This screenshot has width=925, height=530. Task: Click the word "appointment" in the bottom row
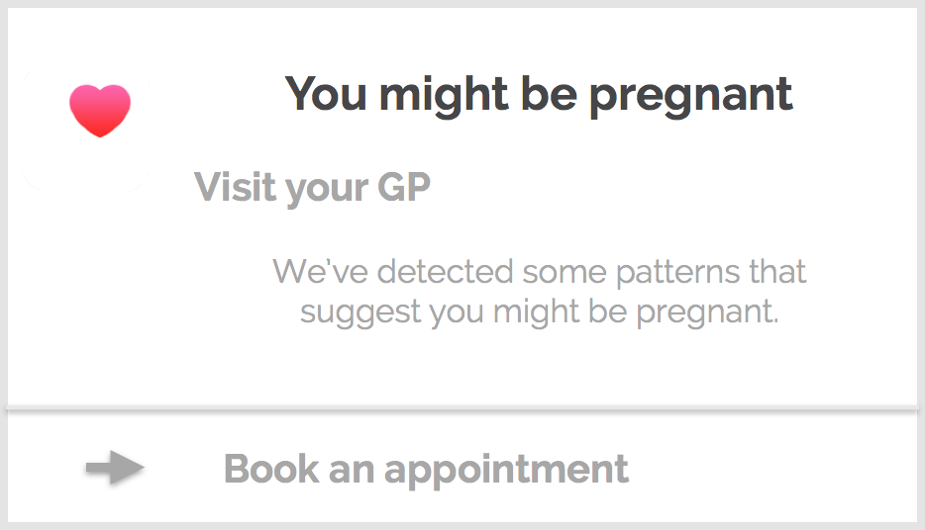click(506, 470)
